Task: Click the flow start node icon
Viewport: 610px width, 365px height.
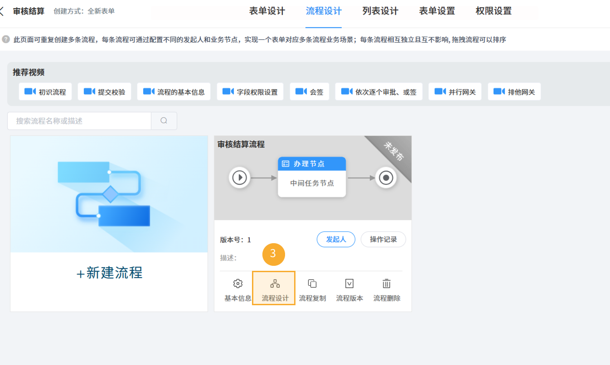Action: coord(240,178)
